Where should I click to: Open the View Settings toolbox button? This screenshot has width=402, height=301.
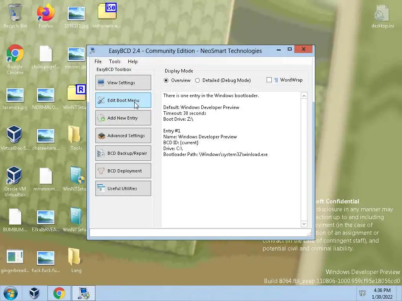click(x=123, y=82)
